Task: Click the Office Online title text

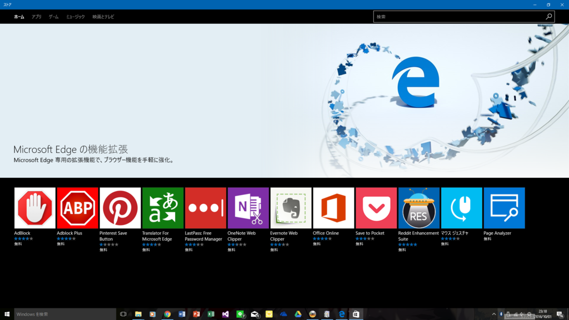Action: 326,233
